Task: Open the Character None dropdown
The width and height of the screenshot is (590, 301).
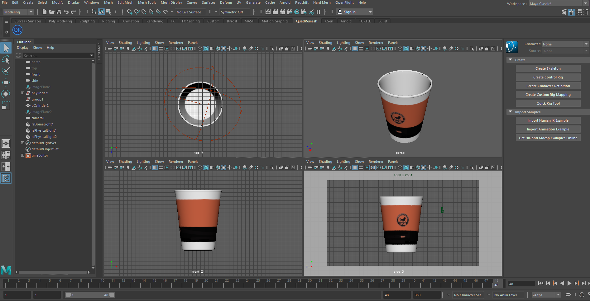Action: pyautogui.click(x=565, y=44)
